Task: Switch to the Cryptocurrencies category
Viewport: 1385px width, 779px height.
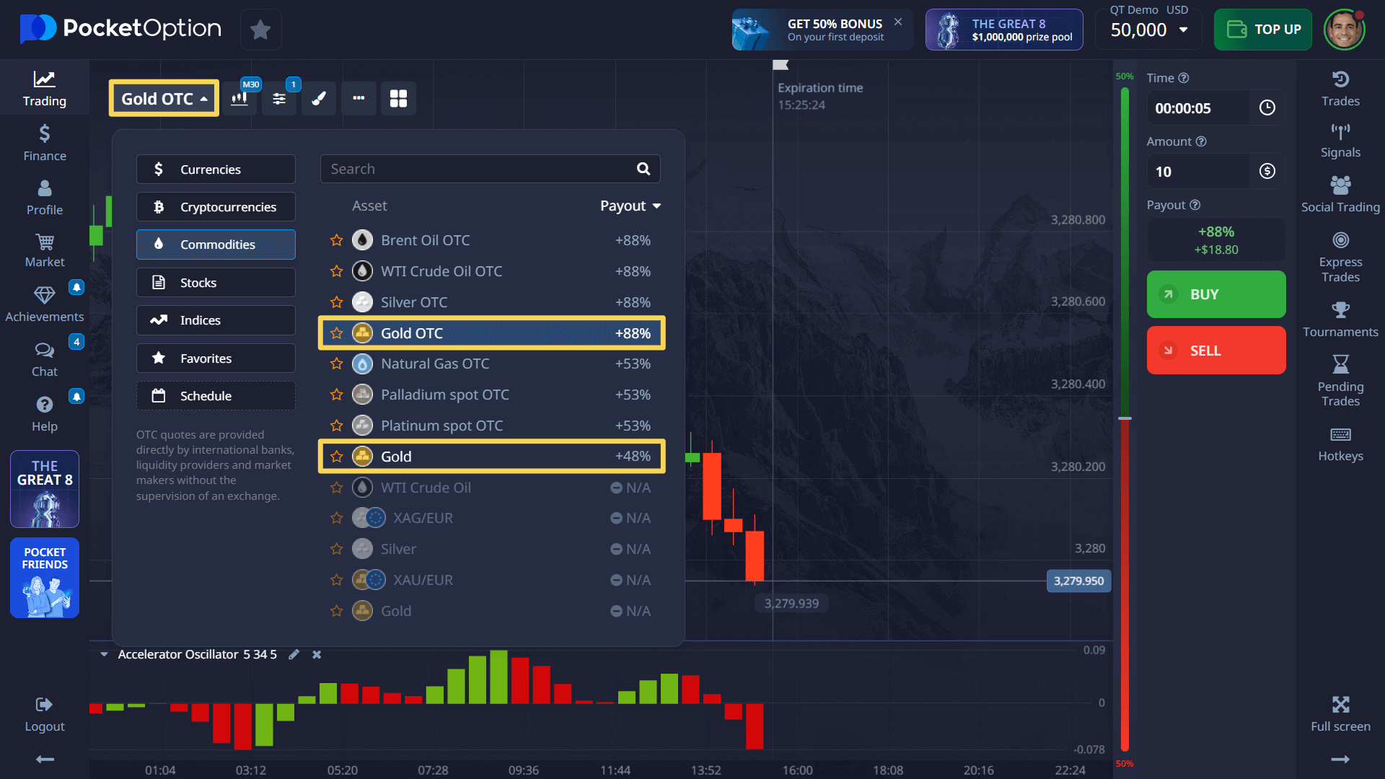Action: (216, 207)
